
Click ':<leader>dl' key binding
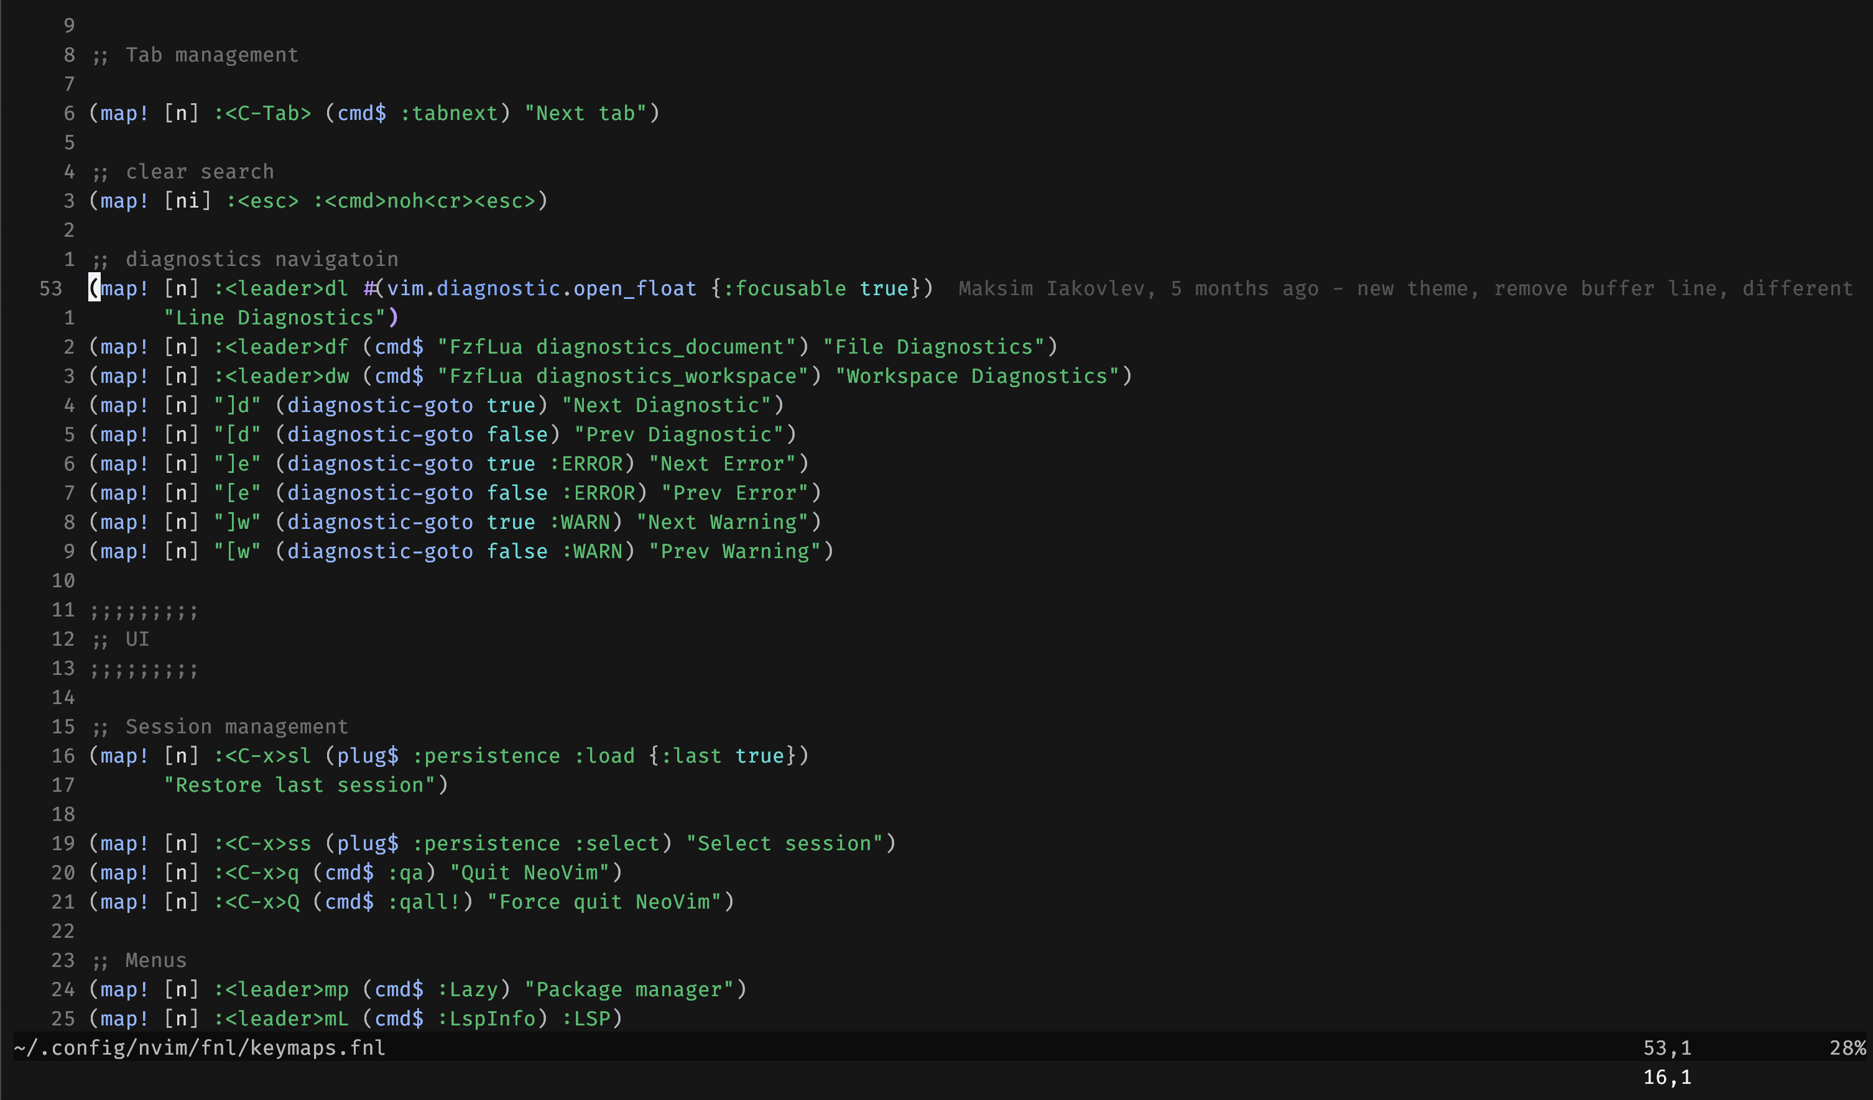281,288
